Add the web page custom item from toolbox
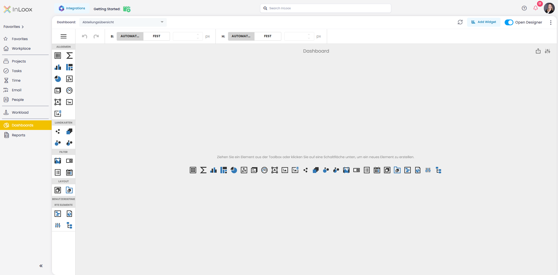 (69, 214)
